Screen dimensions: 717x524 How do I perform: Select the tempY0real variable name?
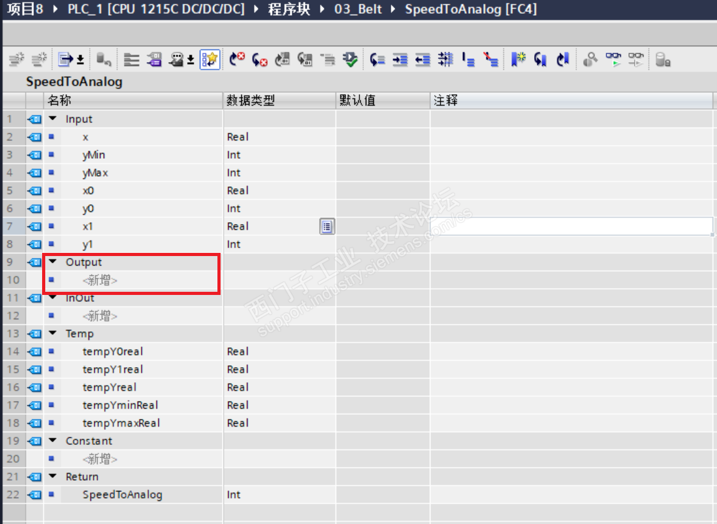112,351
